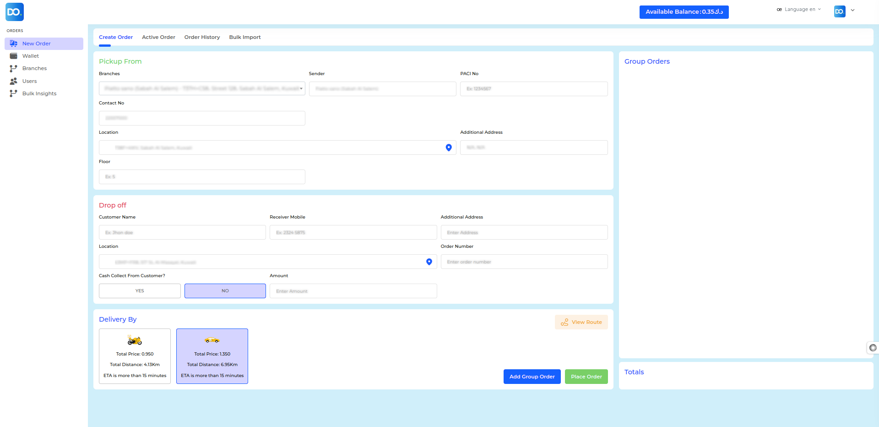The height and width of the screenshot is (427, 879).
Task: Switch to Active Order tab
Action: (158, 37)
